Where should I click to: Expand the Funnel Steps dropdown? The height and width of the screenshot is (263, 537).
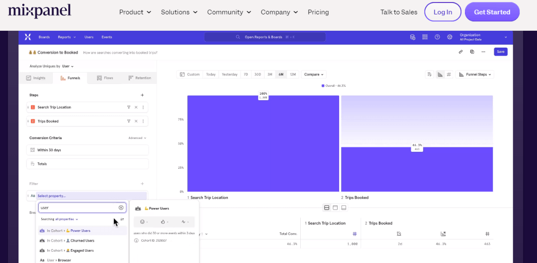tap(475, 74)
